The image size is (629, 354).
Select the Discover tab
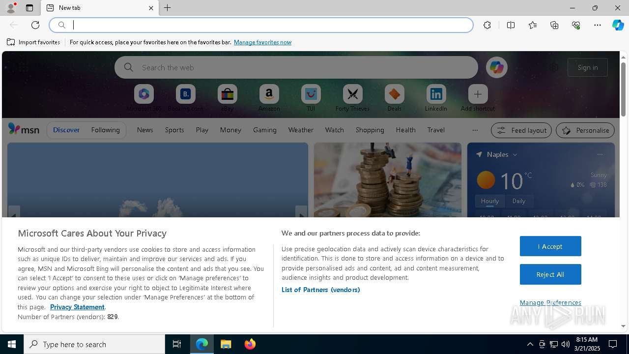tap(66, 130)
